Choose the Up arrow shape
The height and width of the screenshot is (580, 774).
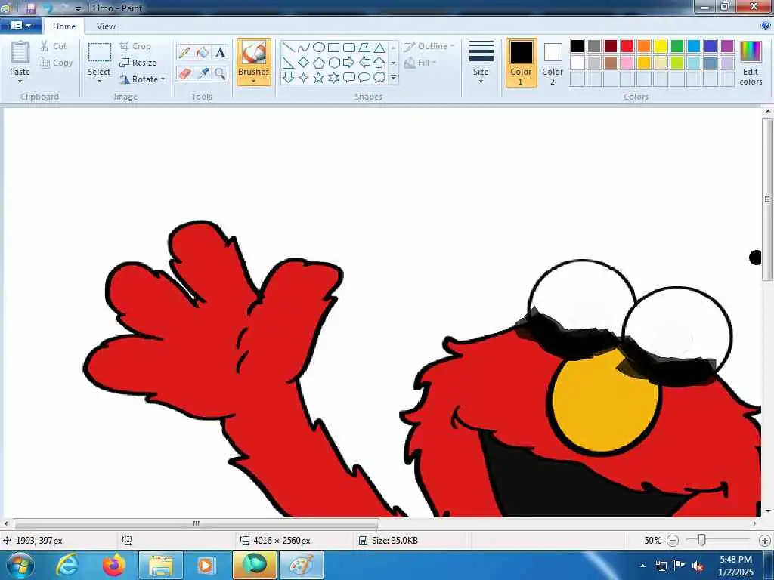[379, 63]
